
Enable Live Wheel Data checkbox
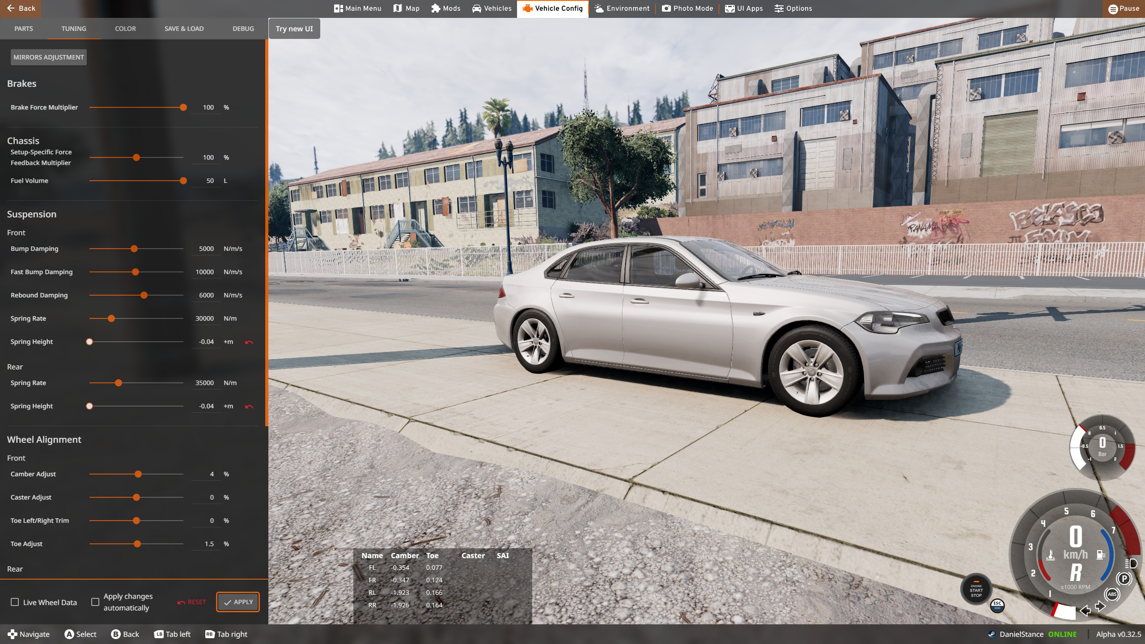coord(15,602)
